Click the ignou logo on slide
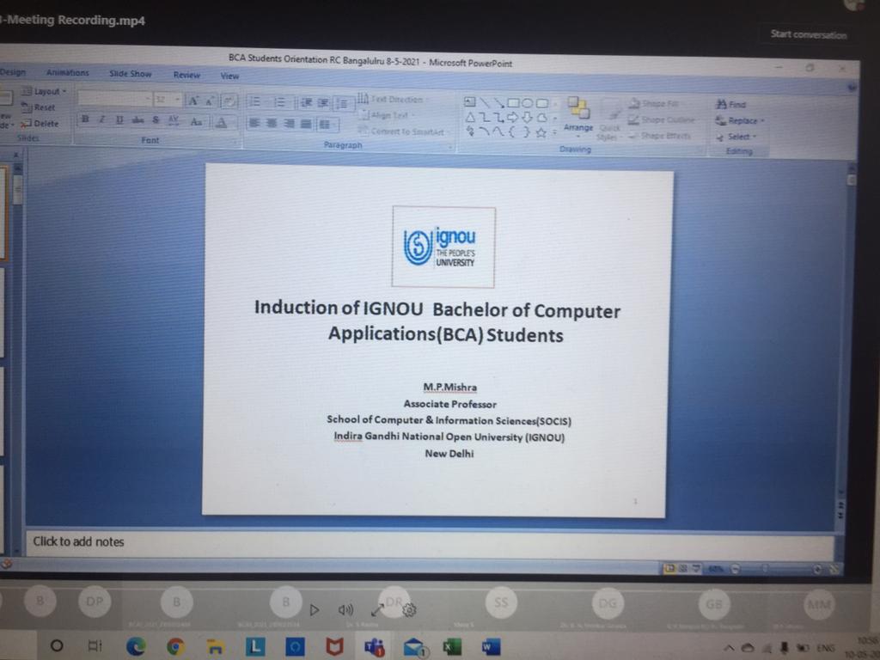Image resolution: width=880 pixels, height=660 pixels. (443, 247)
